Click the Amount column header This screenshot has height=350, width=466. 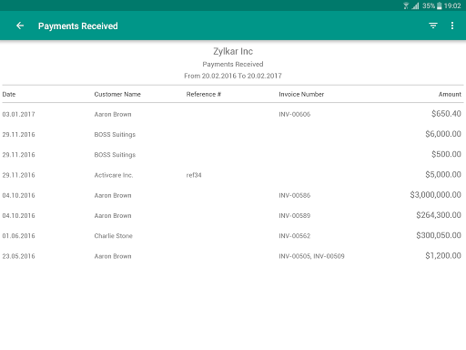click(x=450, y=94)
